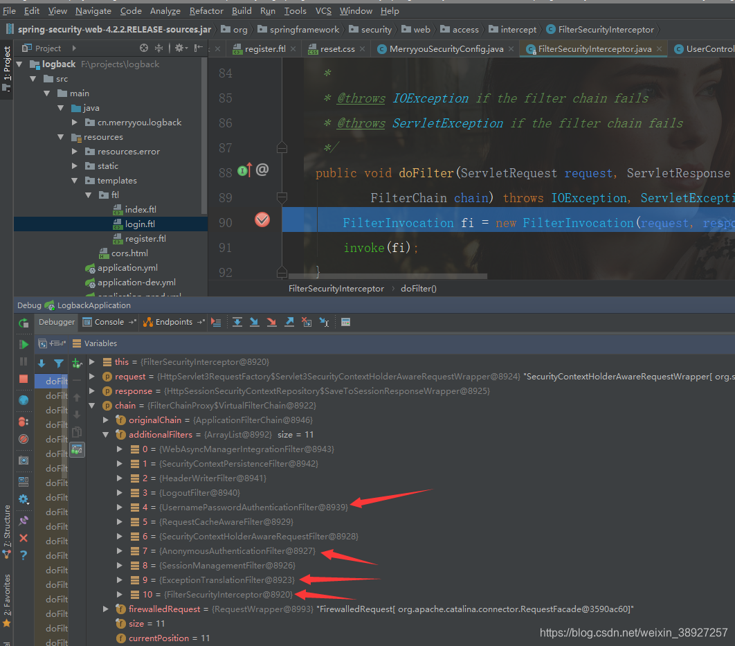Close debug tab with the red X icon
This screenshot has width=735, height=646.
[x=24, y=538]
